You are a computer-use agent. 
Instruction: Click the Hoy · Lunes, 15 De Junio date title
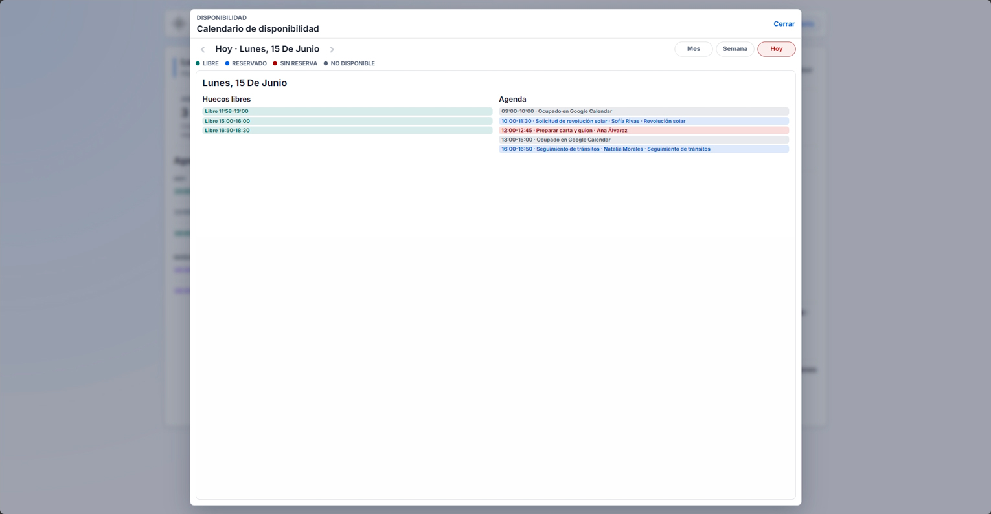coord(267,49)
